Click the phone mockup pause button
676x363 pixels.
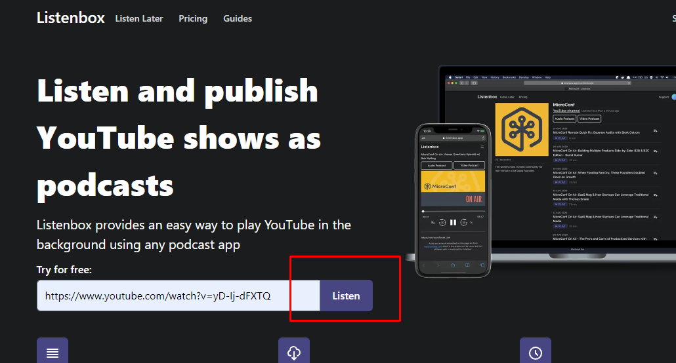tap(453, 223)
